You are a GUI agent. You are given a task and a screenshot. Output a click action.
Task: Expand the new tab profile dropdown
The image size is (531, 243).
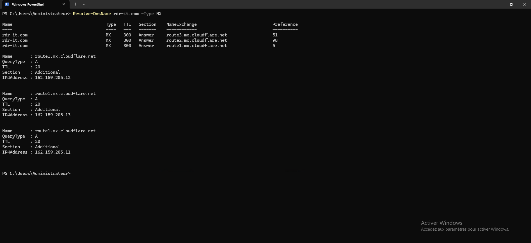[x=84, y=4]
